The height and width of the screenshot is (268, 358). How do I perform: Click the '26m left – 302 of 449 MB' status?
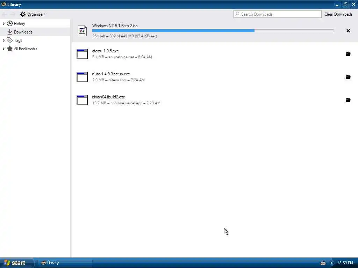point(125,36)
